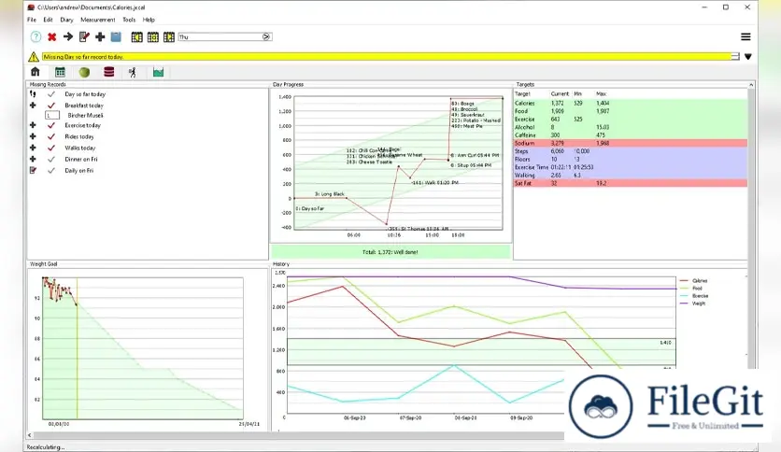Switch to the teal chart tab
Image resolution: width=781 pixels, height=452 pixels.
pyautogui.click(x=158, y=72)
